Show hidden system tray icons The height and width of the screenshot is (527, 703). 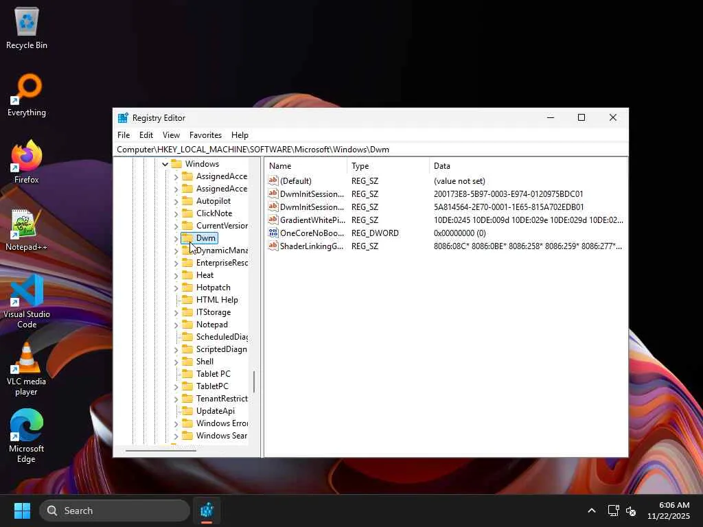592,511
